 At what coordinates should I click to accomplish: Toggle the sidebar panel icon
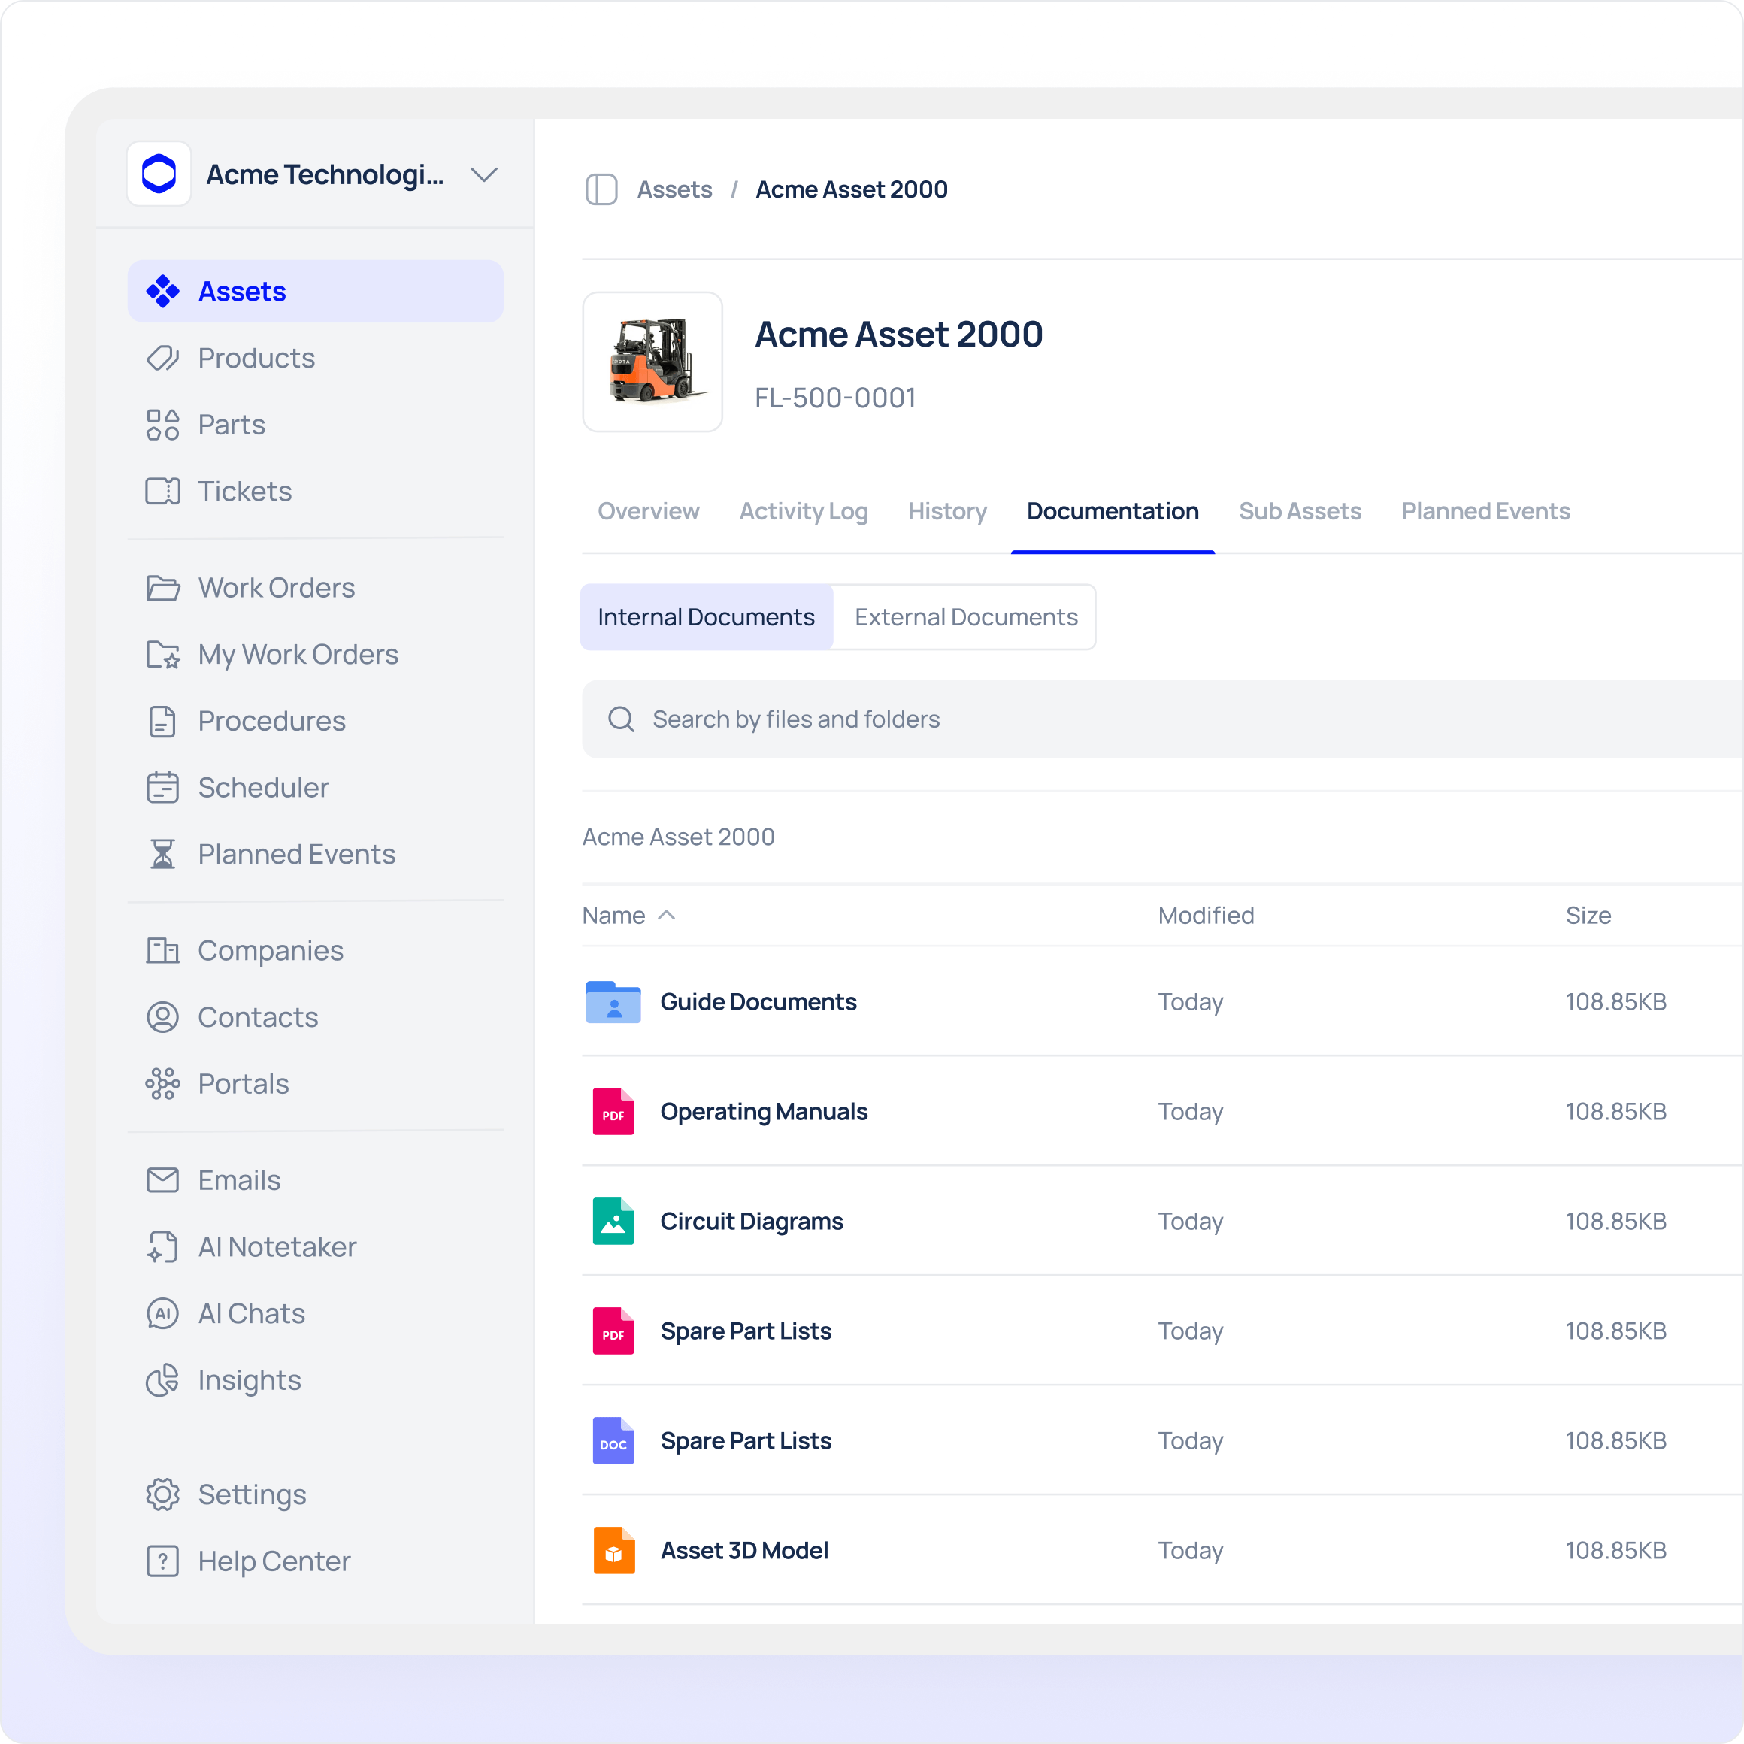pyautogui.click(x=601, y=189)
